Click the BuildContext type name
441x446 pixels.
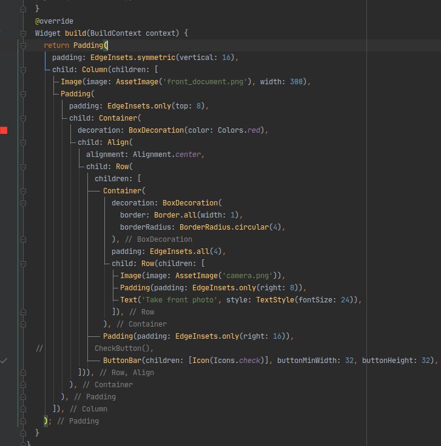[116, 33]
